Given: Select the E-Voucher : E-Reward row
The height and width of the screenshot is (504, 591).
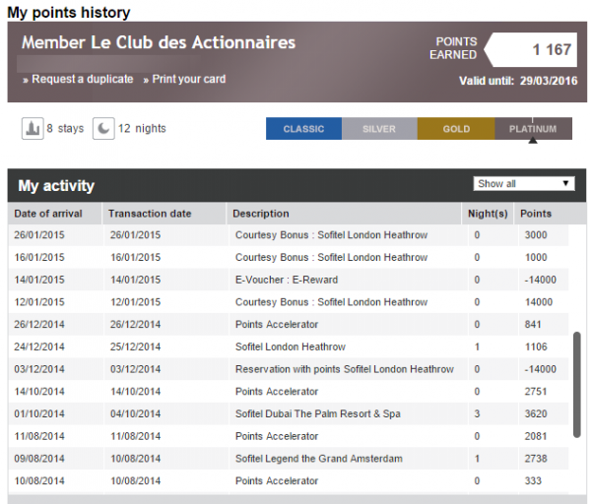Looking at the screenshot, I should point(286,280).
